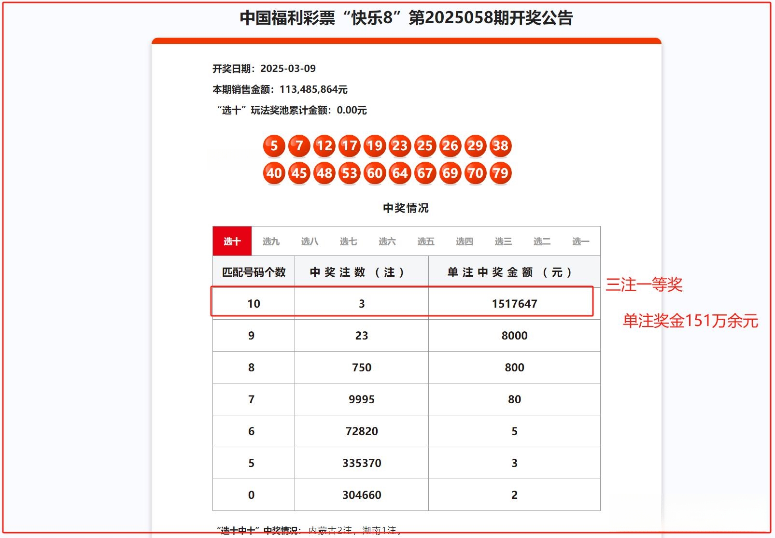The height and width of the screenshot is (538, 775).
Task: Click the red ball numbered 26
Action: [450, 146]
